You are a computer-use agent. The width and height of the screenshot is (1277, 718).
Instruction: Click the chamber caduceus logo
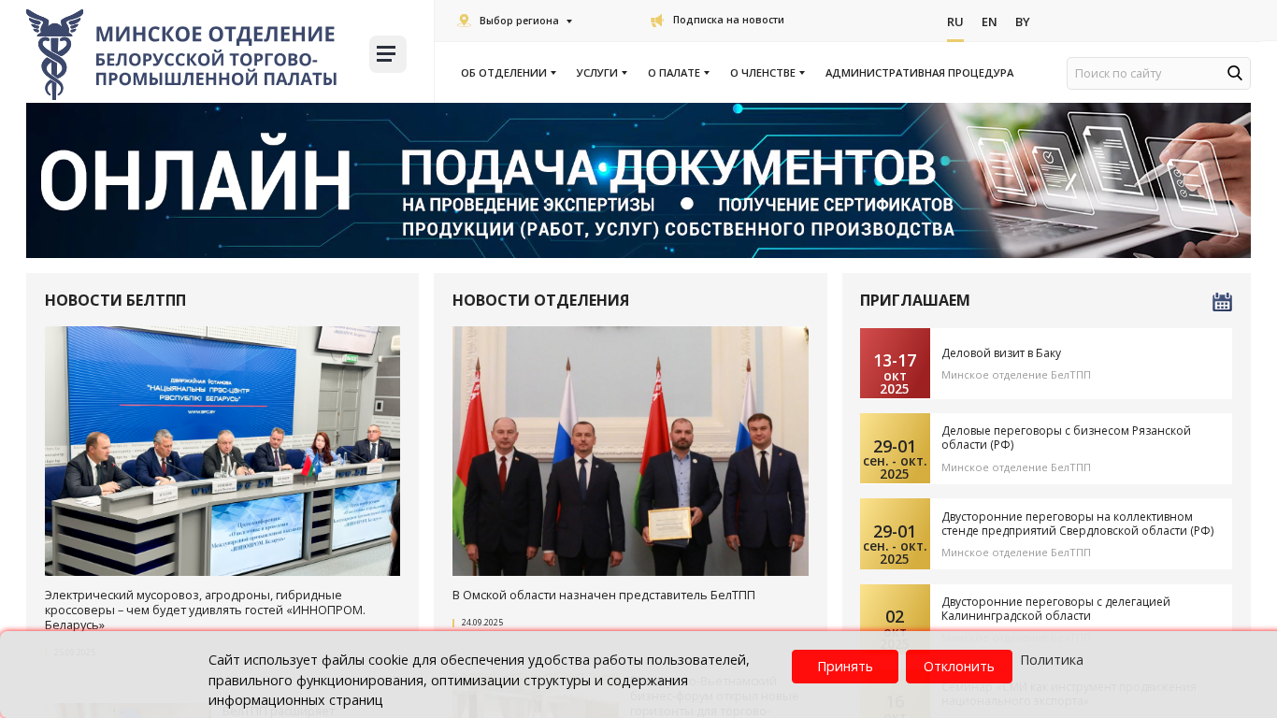54,54
